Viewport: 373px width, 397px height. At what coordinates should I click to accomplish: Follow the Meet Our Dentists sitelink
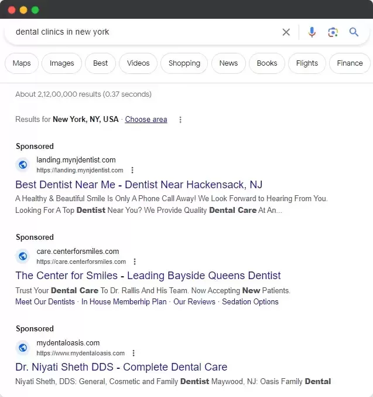45,302
